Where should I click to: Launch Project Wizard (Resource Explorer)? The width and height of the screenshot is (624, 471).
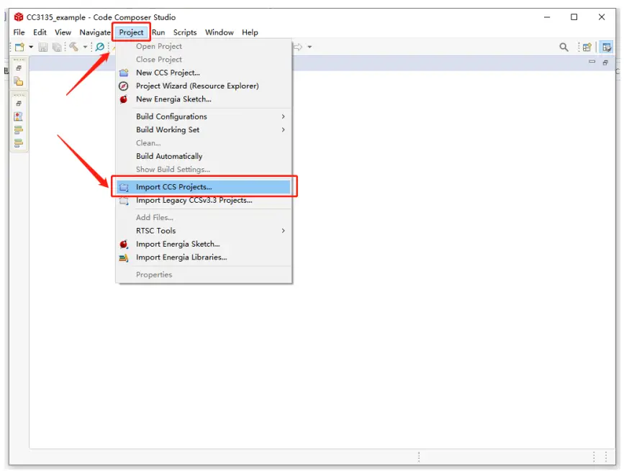click(x=204, y=86)
